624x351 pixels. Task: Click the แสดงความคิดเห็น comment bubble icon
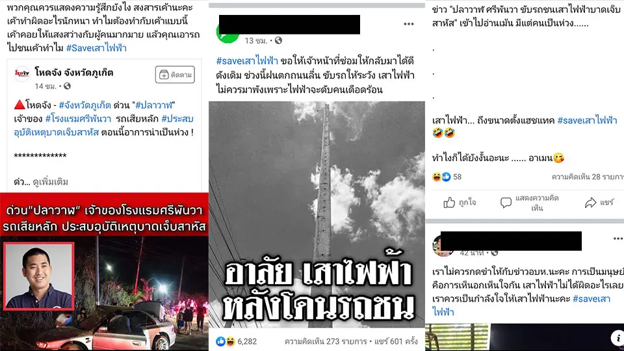coord(506,203)
